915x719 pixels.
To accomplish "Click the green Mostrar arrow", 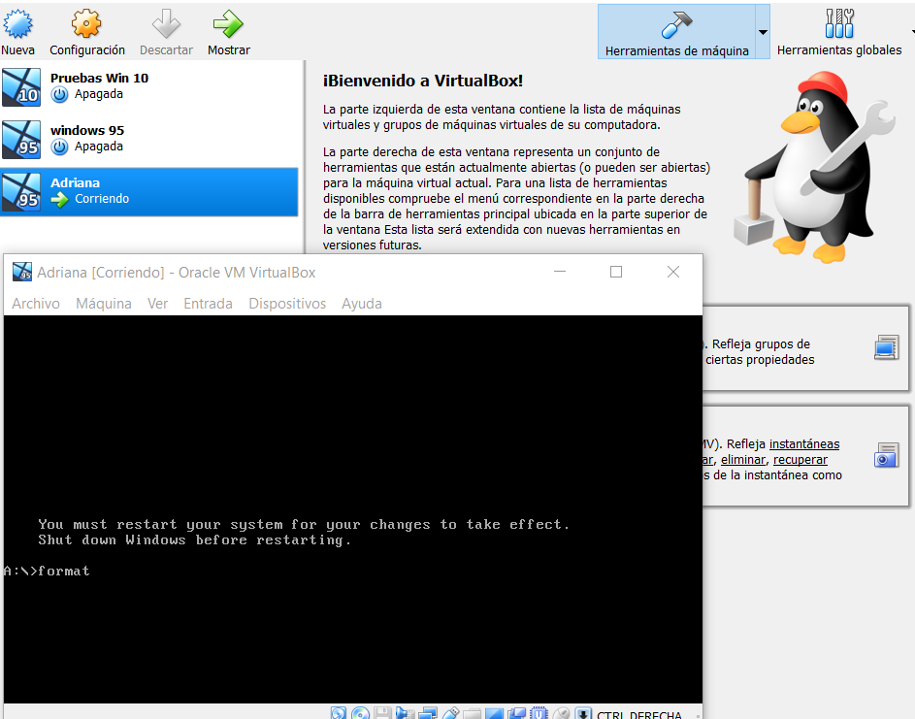I will click(x=228, y=24).
